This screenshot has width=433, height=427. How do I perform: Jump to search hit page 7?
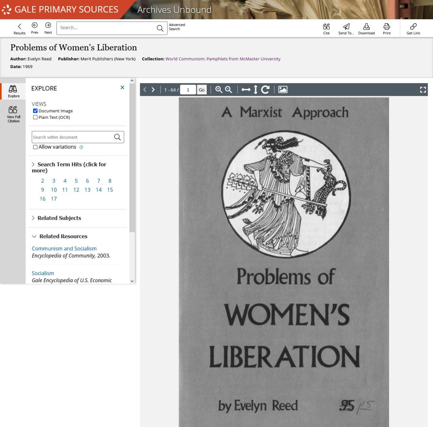(99, 181)
